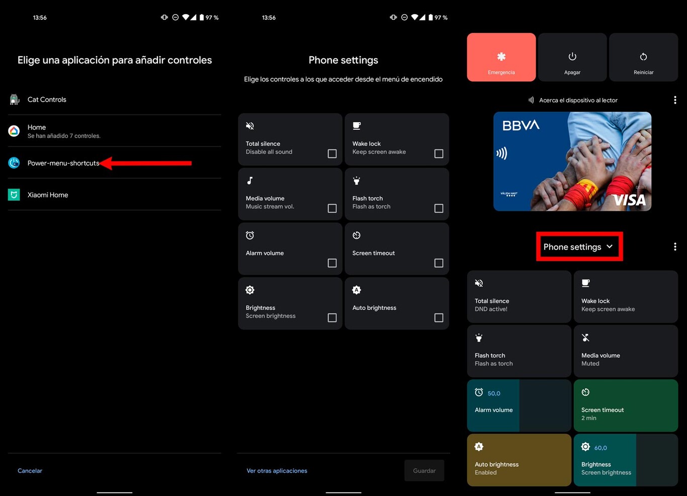Tap the Apagar power-off icon
This screenshot has height=496, width=687.
click(572, 57)
